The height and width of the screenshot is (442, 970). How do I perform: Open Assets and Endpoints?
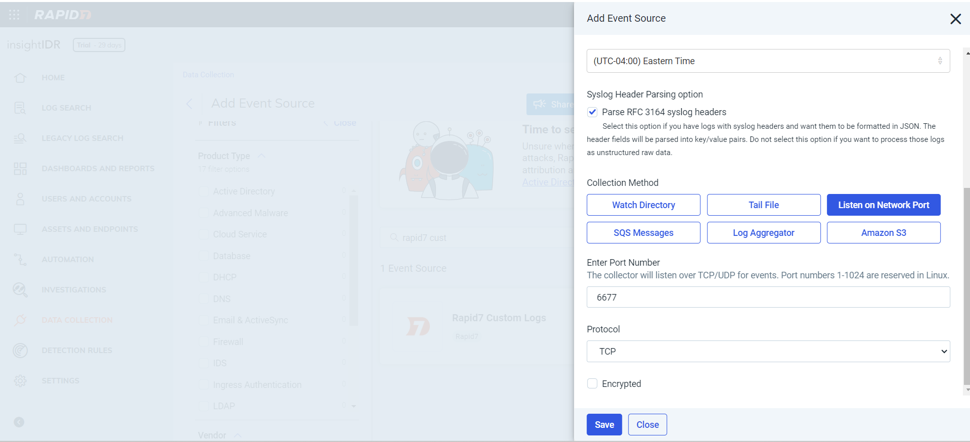pos(90,229)
